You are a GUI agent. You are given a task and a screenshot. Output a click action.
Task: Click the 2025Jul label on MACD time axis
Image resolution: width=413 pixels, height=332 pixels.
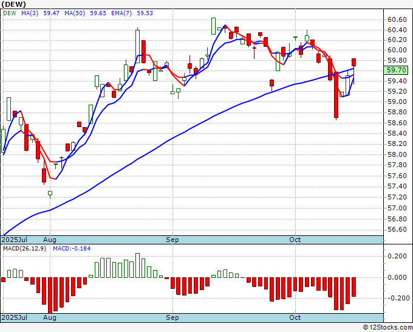[15, 317]
